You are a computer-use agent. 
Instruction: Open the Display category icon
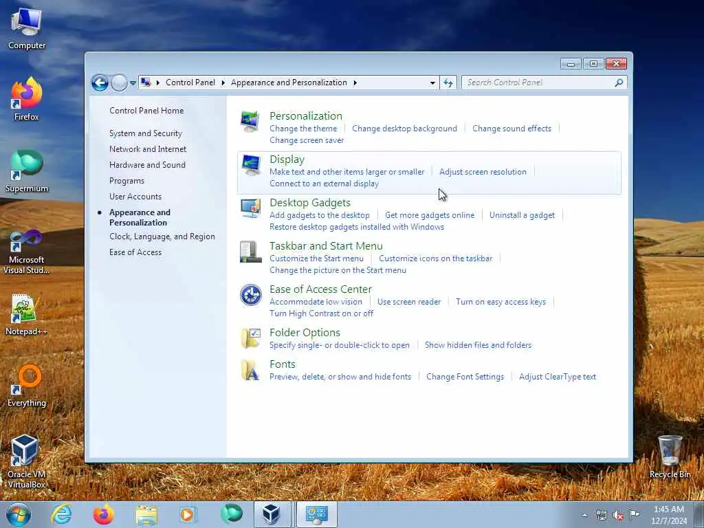(x=250, y=165)
